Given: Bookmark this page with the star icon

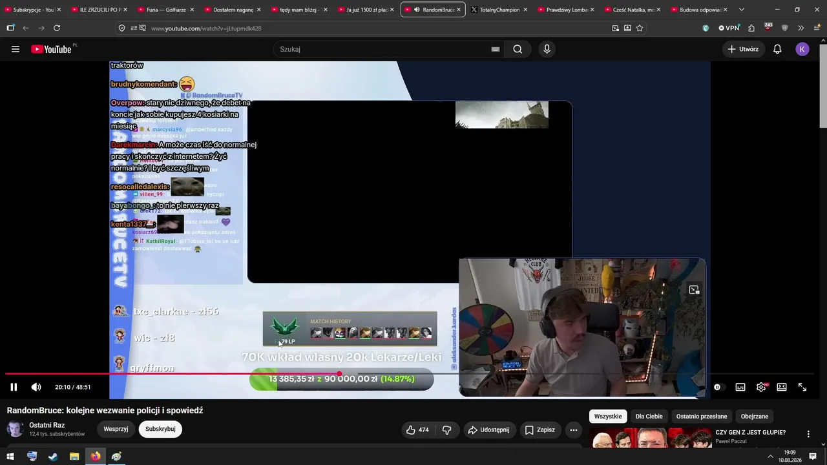Looking at the screenshot, I should pyautogui.click(x=640, y=28).
